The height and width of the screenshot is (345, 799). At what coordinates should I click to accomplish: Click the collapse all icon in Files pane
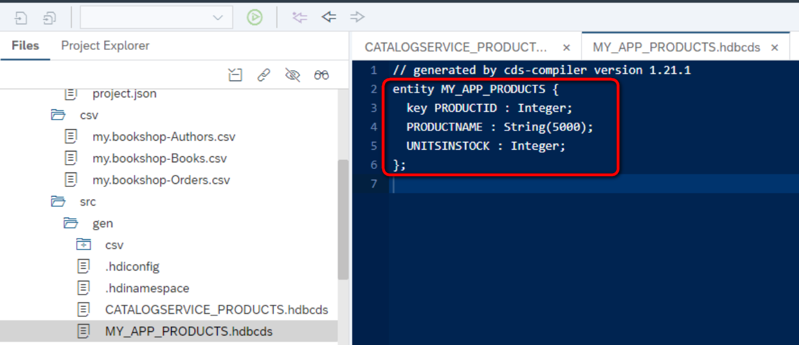click(x=235, y=75)
